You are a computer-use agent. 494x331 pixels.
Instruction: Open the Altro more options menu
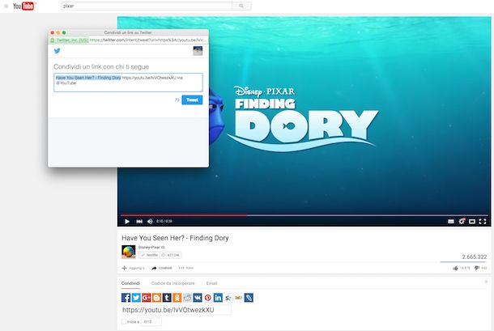(x=186, y=268)
